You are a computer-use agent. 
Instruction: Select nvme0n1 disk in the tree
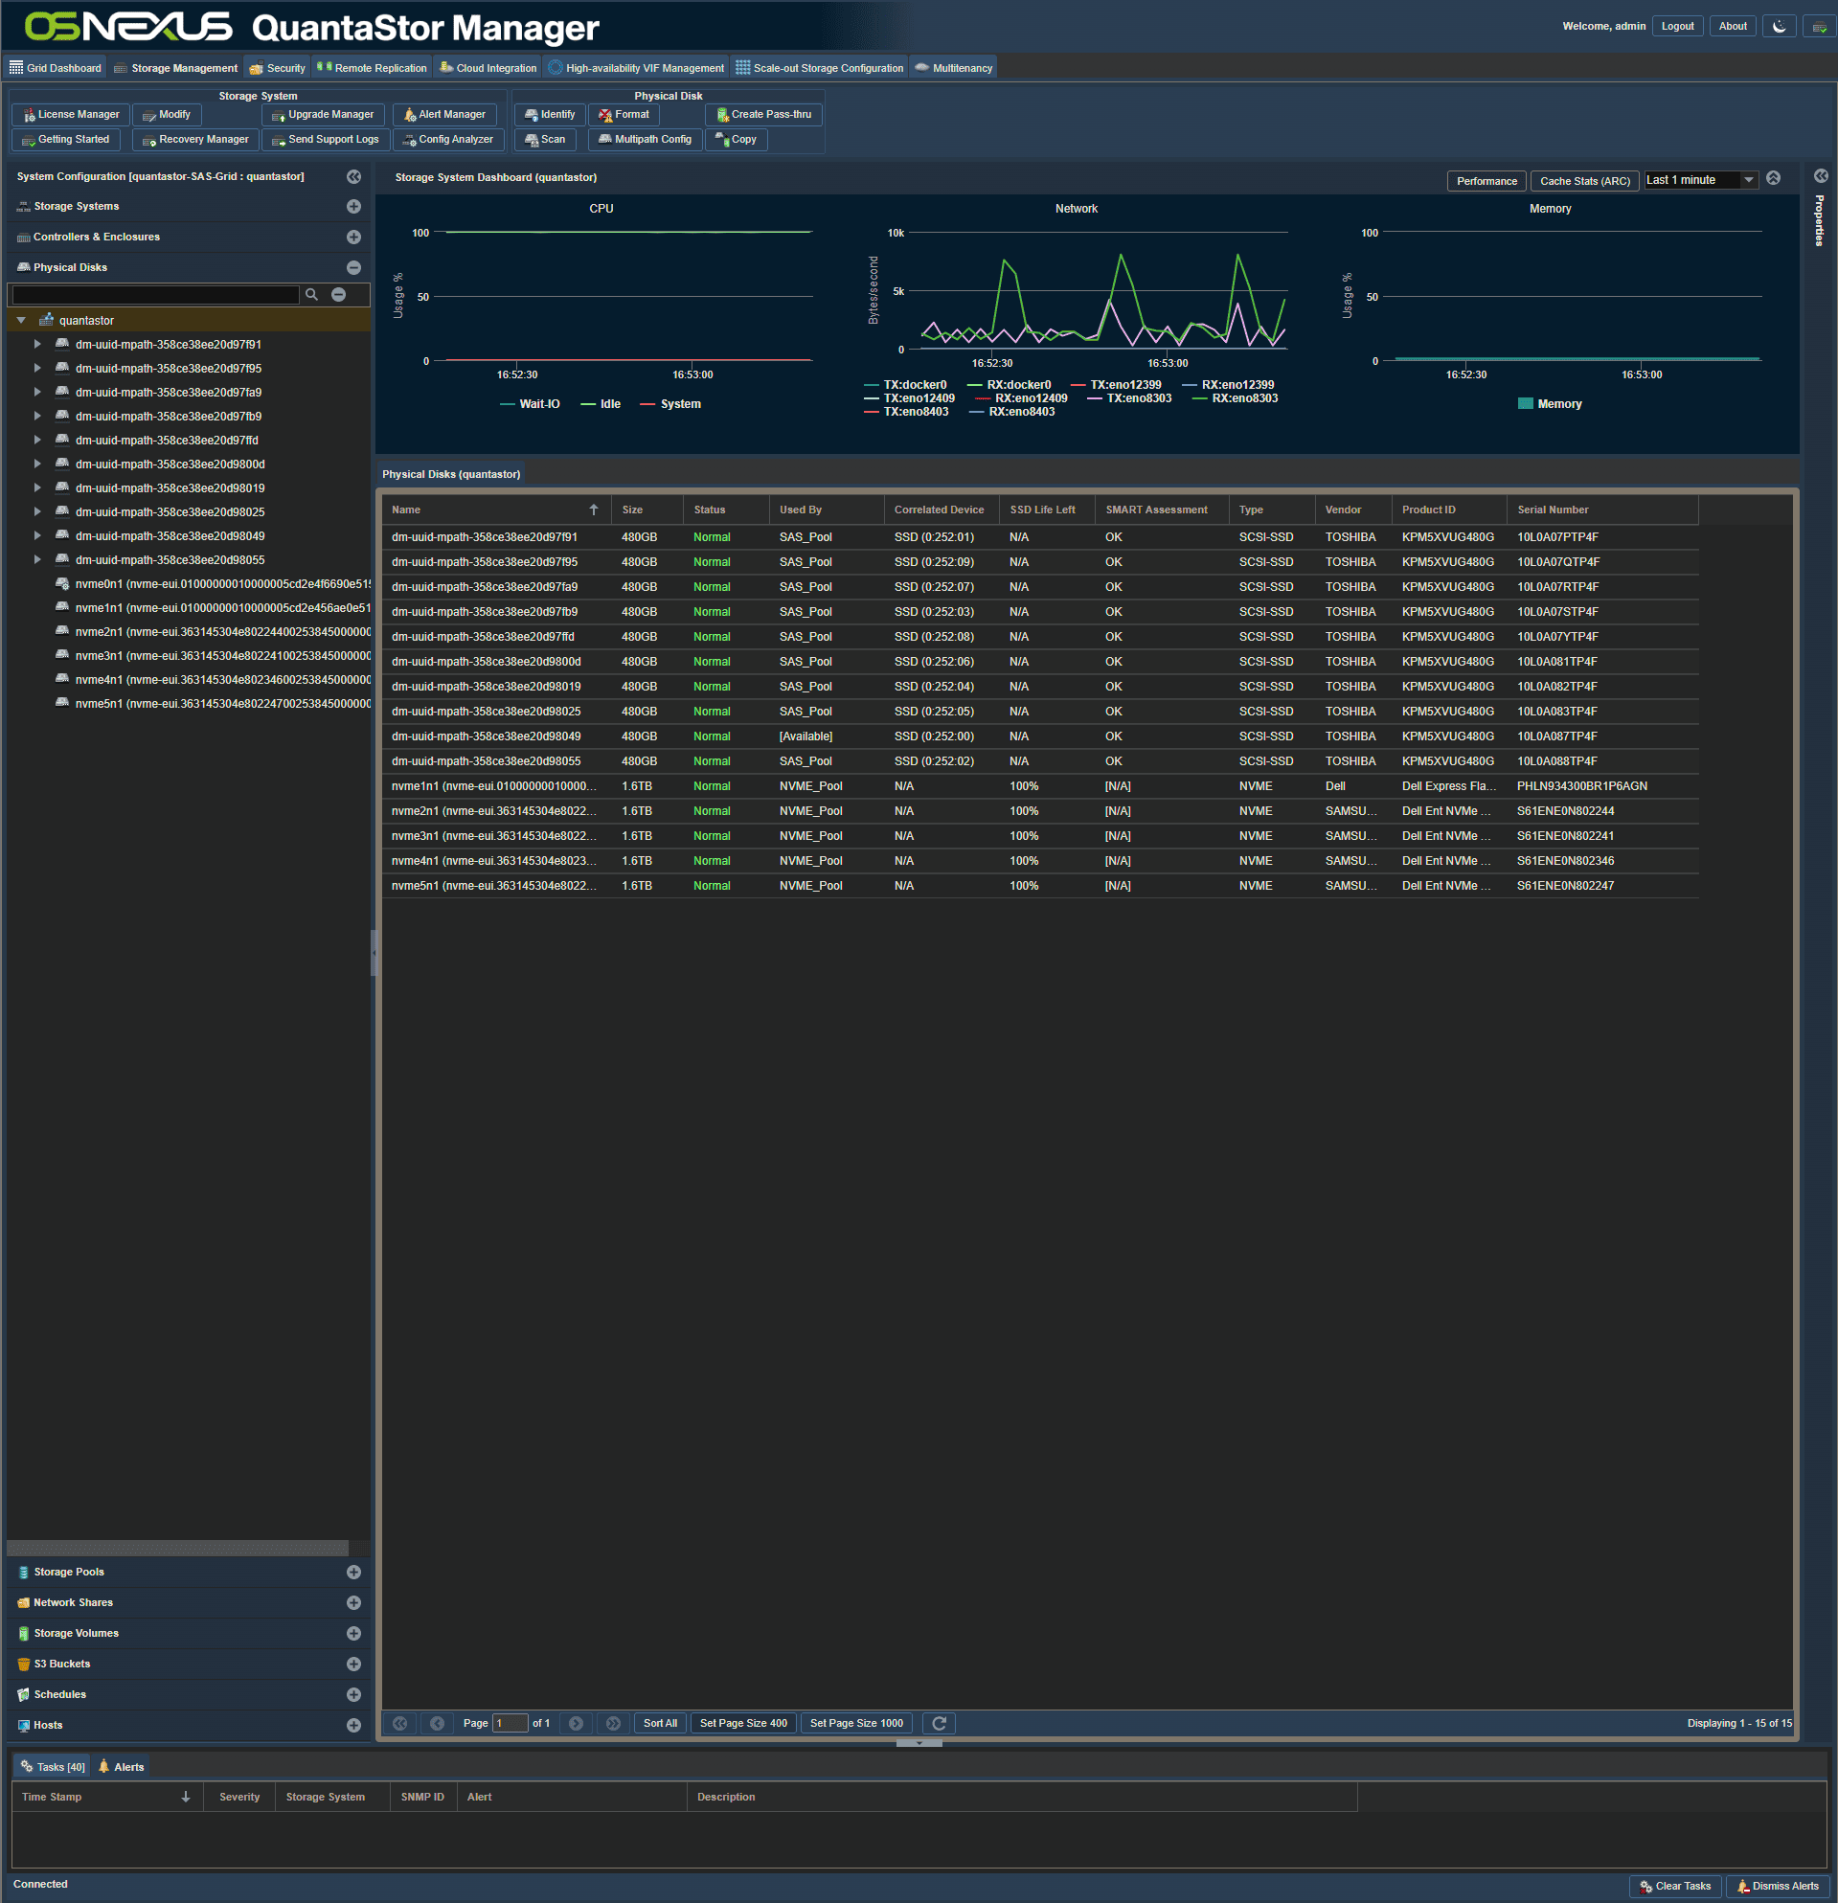tap(222, 584)
